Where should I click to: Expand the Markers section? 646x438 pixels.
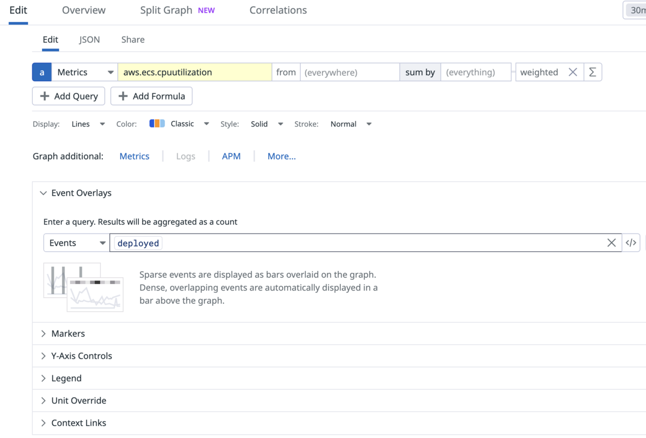[x=44, y=334]
